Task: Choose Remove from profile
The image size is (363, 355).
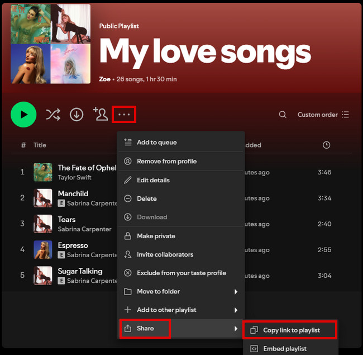Action: tap(181, 161)
